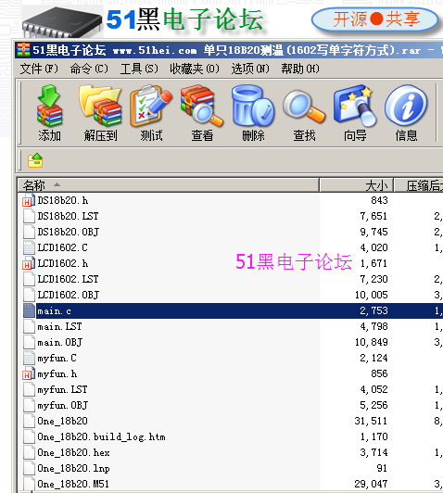Go up one folder level icon
Screen dimensions: 443x493
35,160
